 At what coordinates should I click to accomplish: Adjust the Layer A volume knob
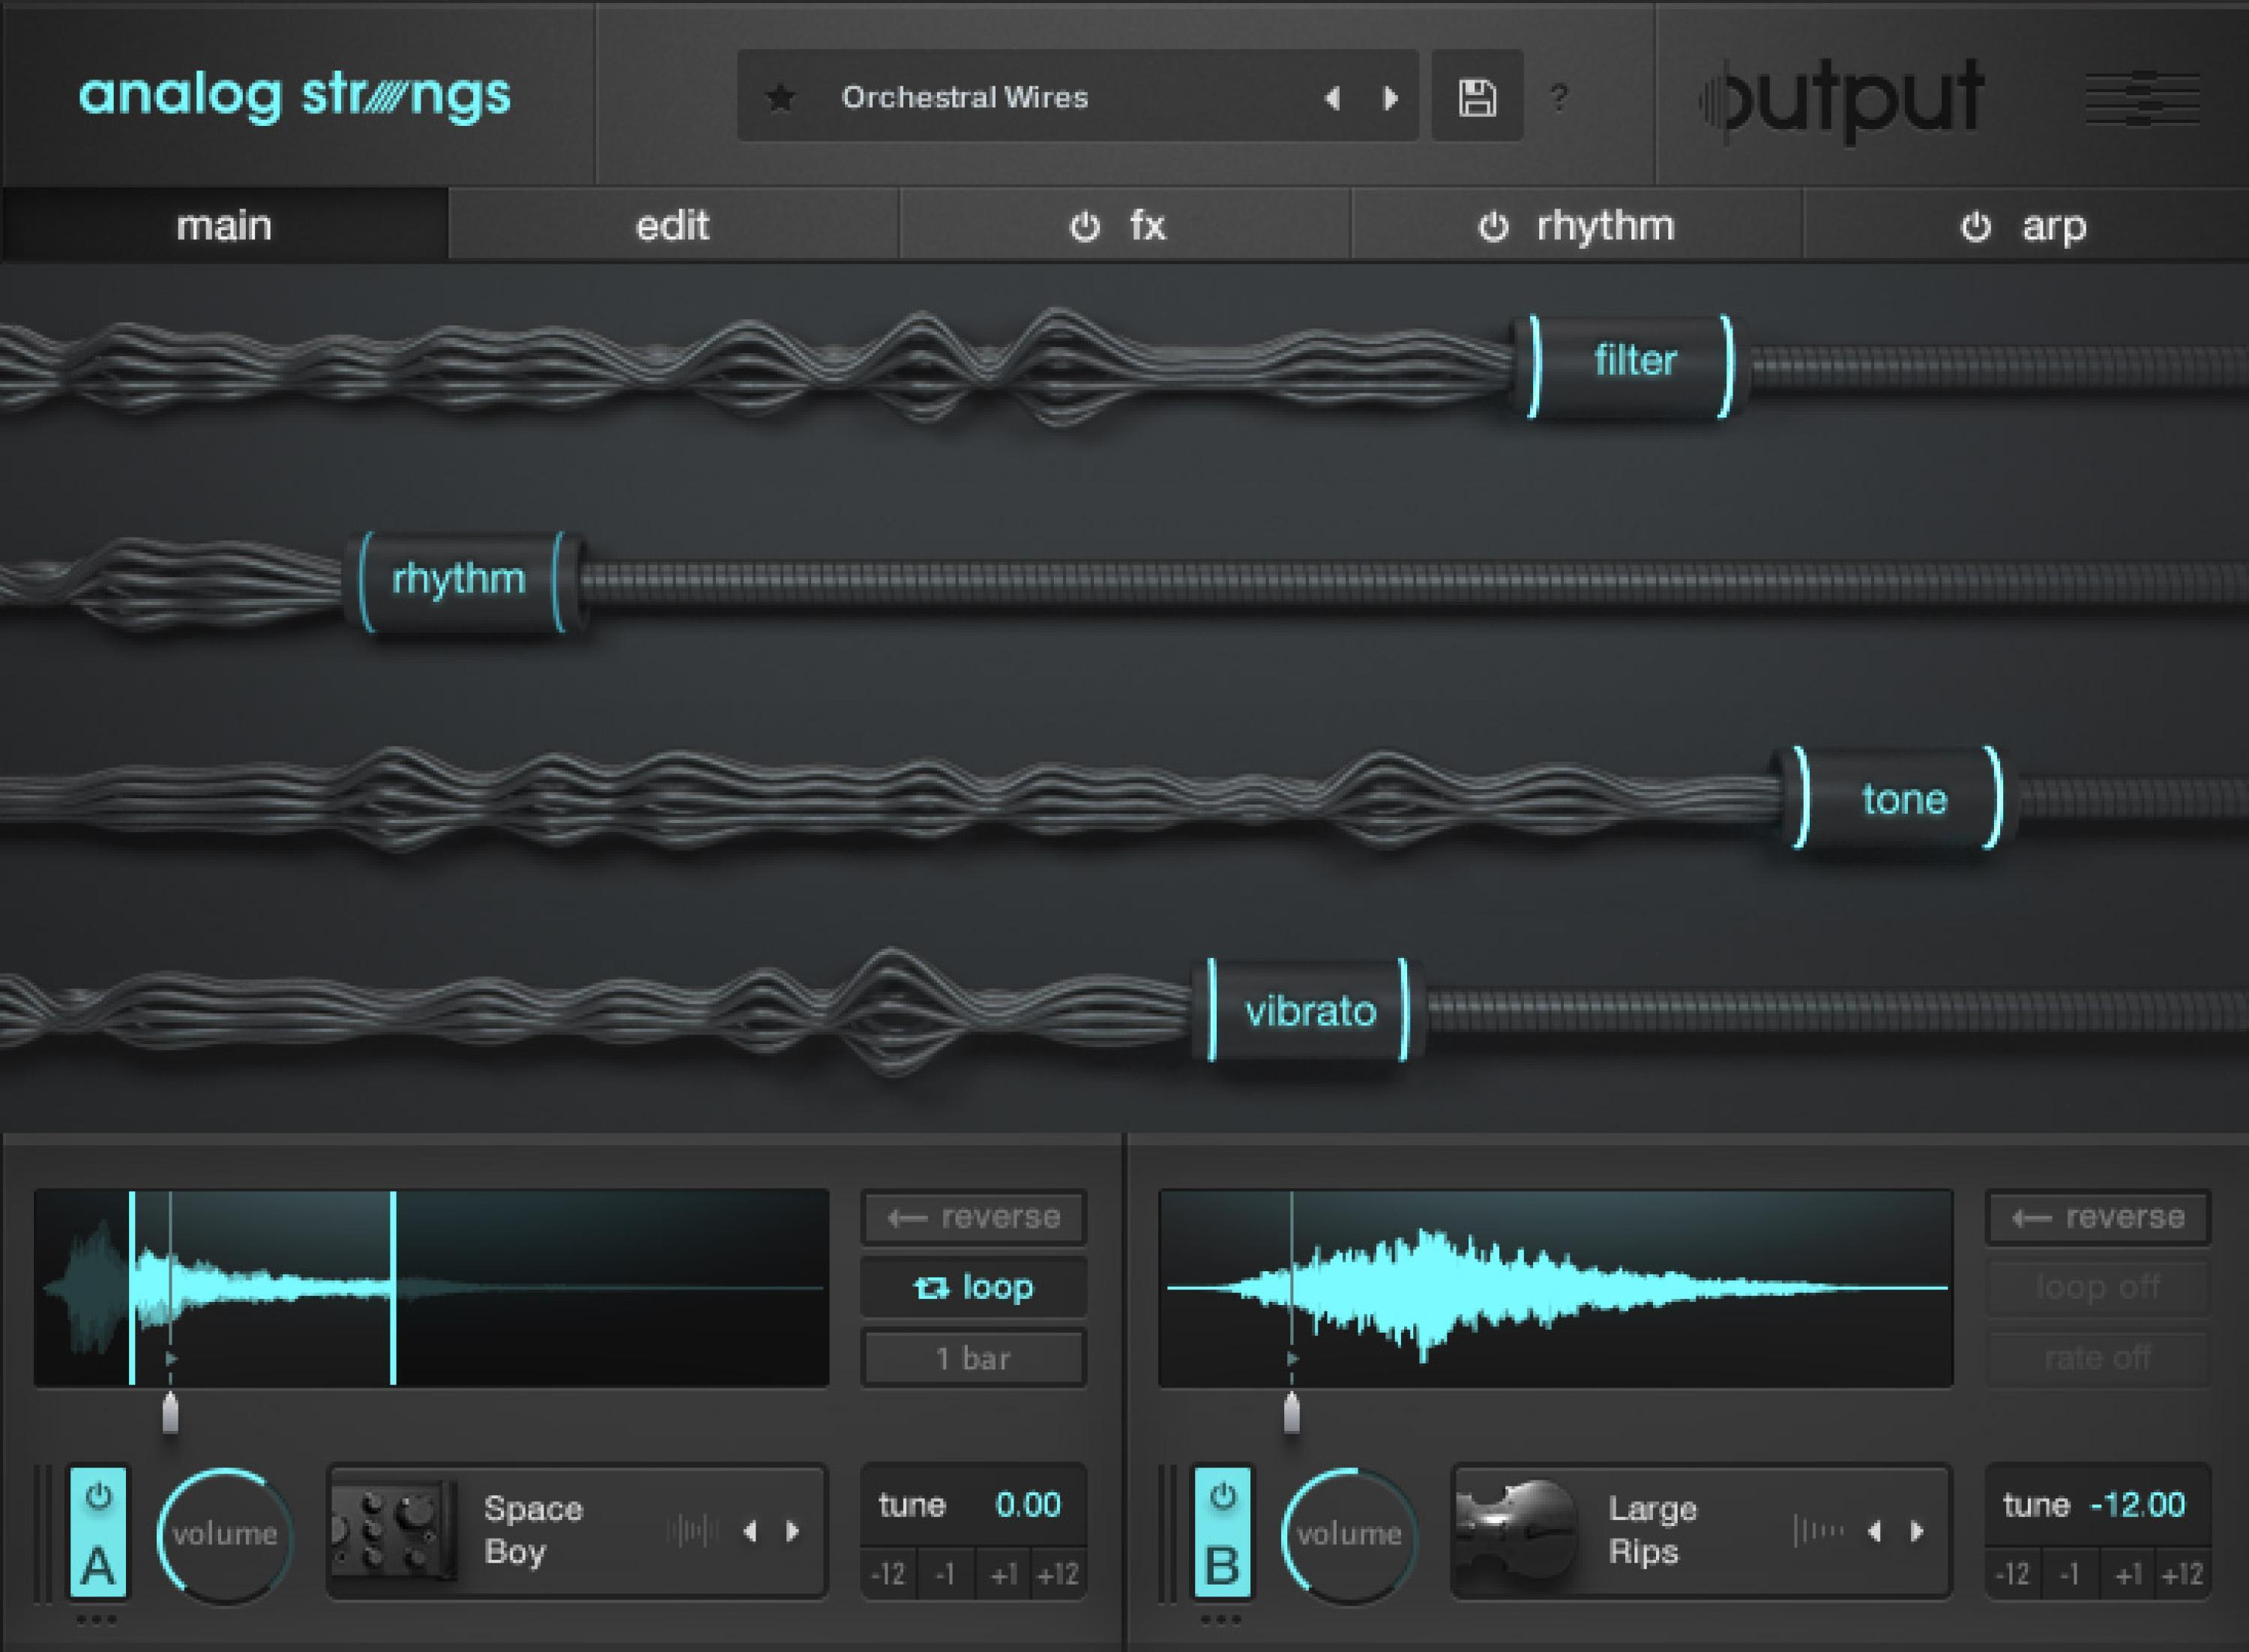pos(222,1531)
